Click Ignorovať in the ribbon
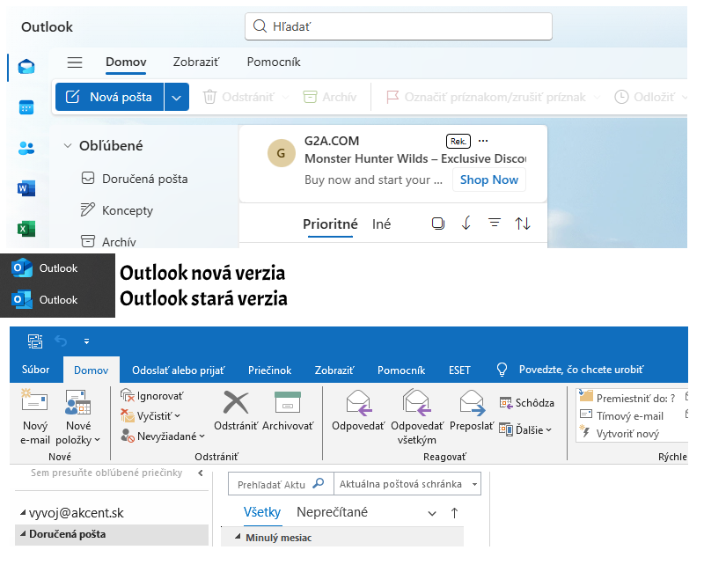Image resolution: width=704 pixels, height=572 pixels. click(x=152, y=396)
